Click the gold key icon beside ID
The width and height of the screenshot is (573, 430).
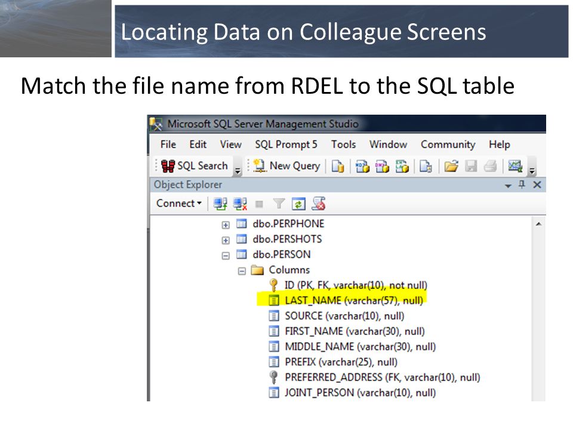coord(273,285)
